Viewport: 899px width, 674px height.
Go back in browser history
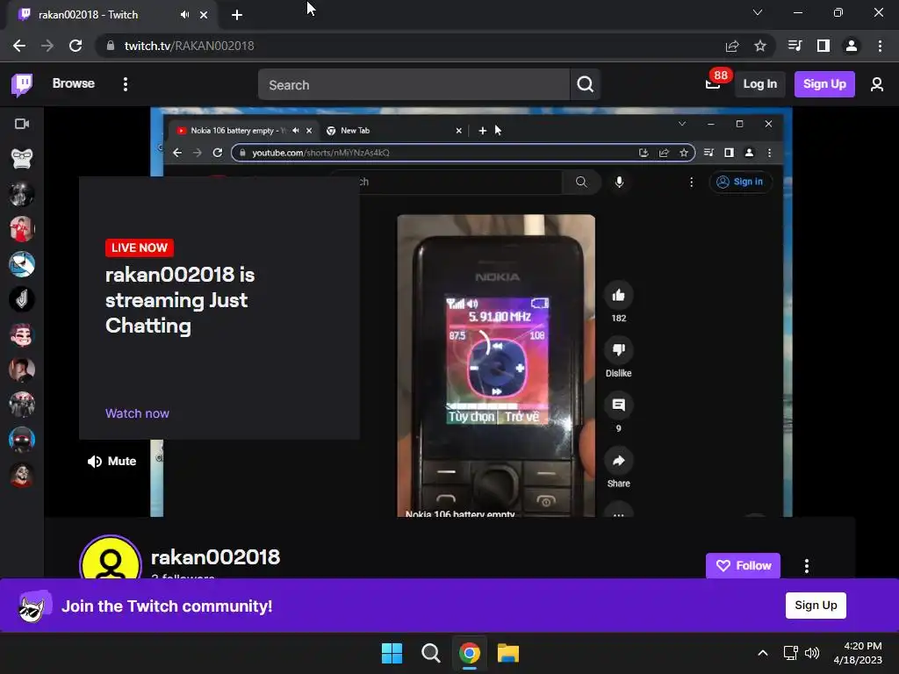pos(19,46)
